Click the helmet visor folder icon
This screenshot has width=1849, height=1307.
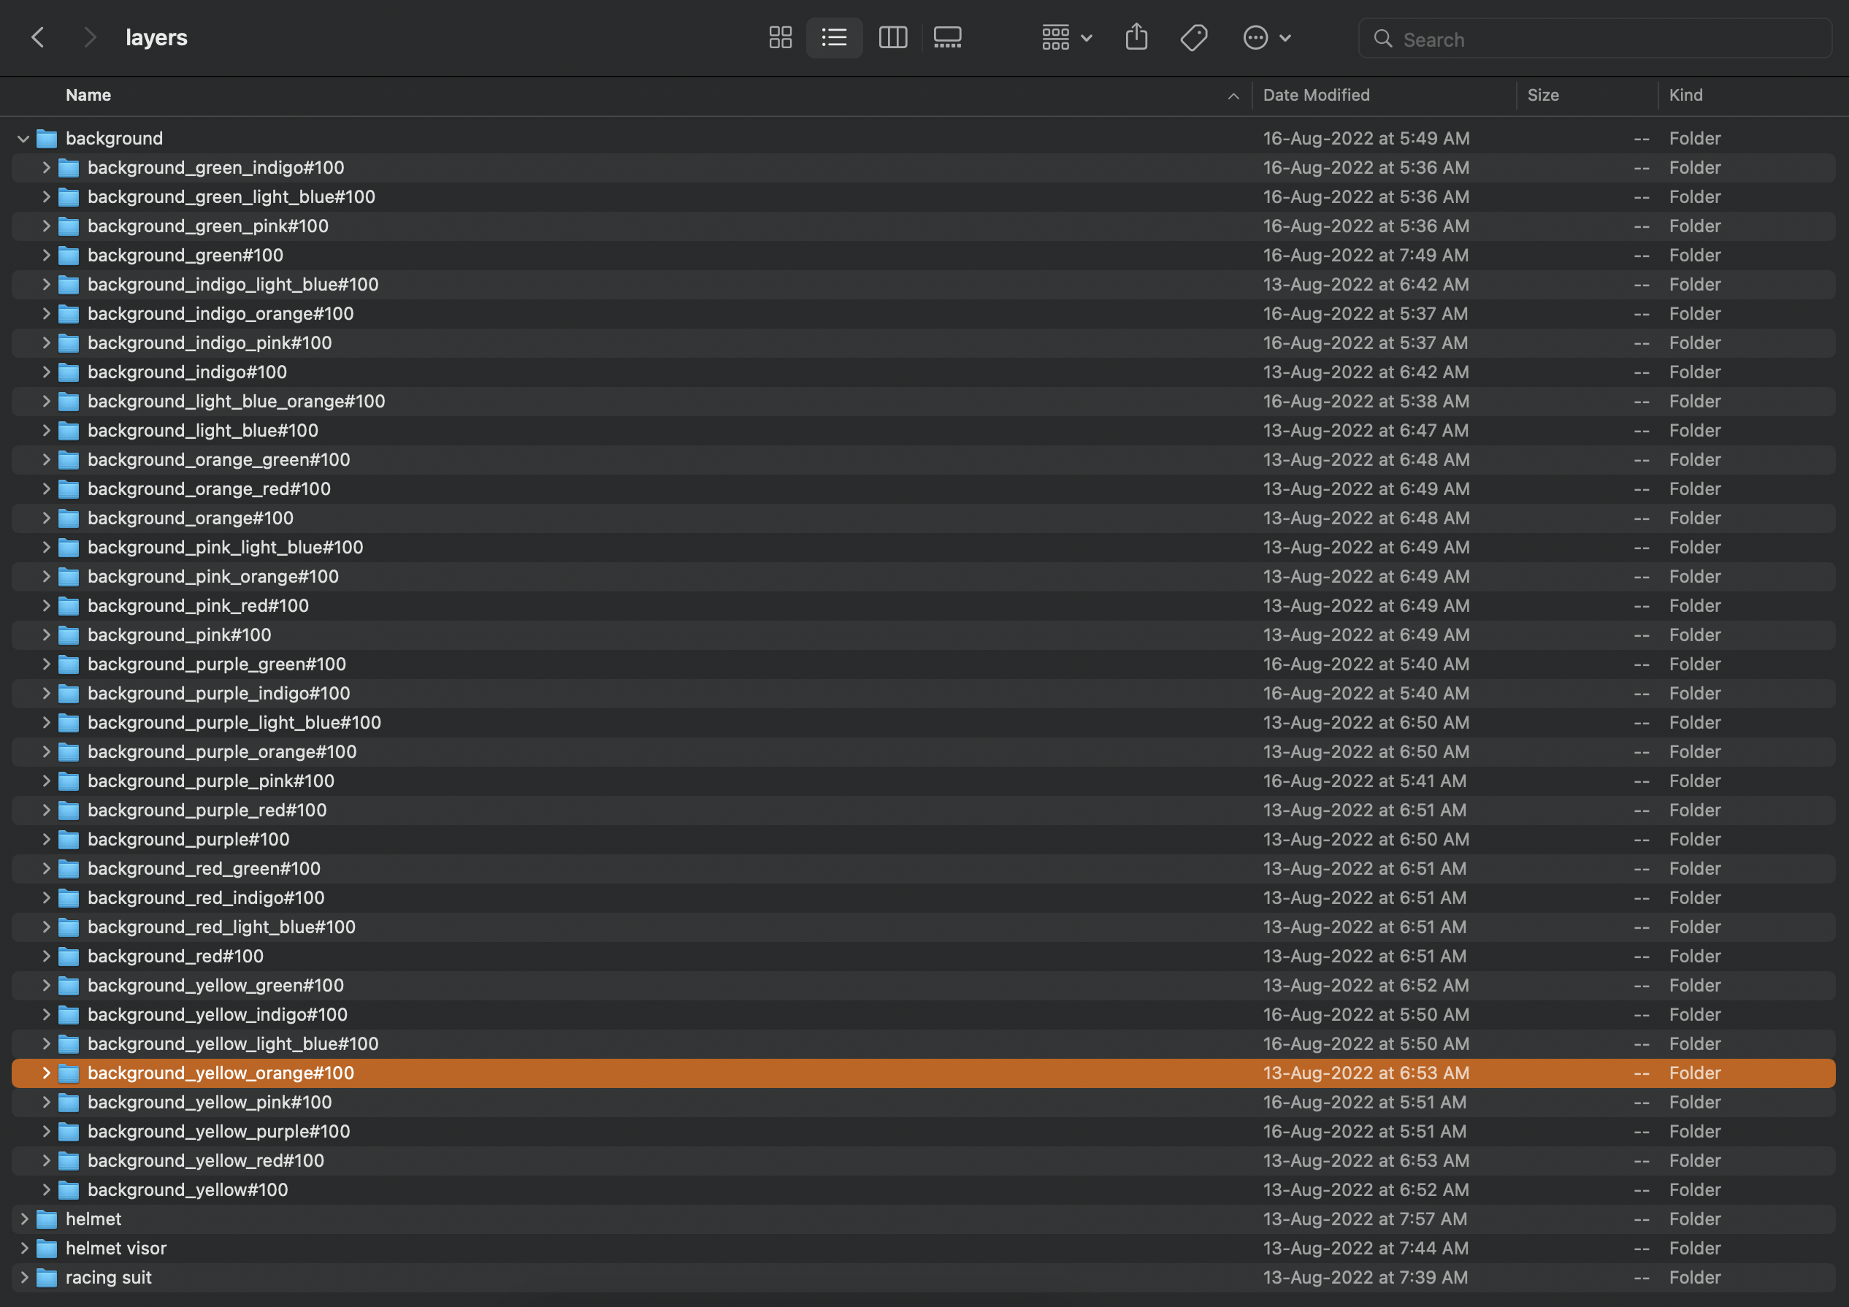click(x=47, y=1248)
